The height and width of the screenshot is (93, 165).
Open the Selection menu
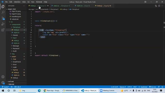(17, 2)
